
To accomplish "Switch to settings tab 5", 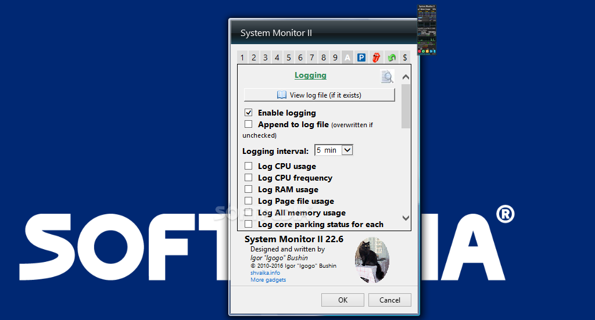I will [289, 57].
